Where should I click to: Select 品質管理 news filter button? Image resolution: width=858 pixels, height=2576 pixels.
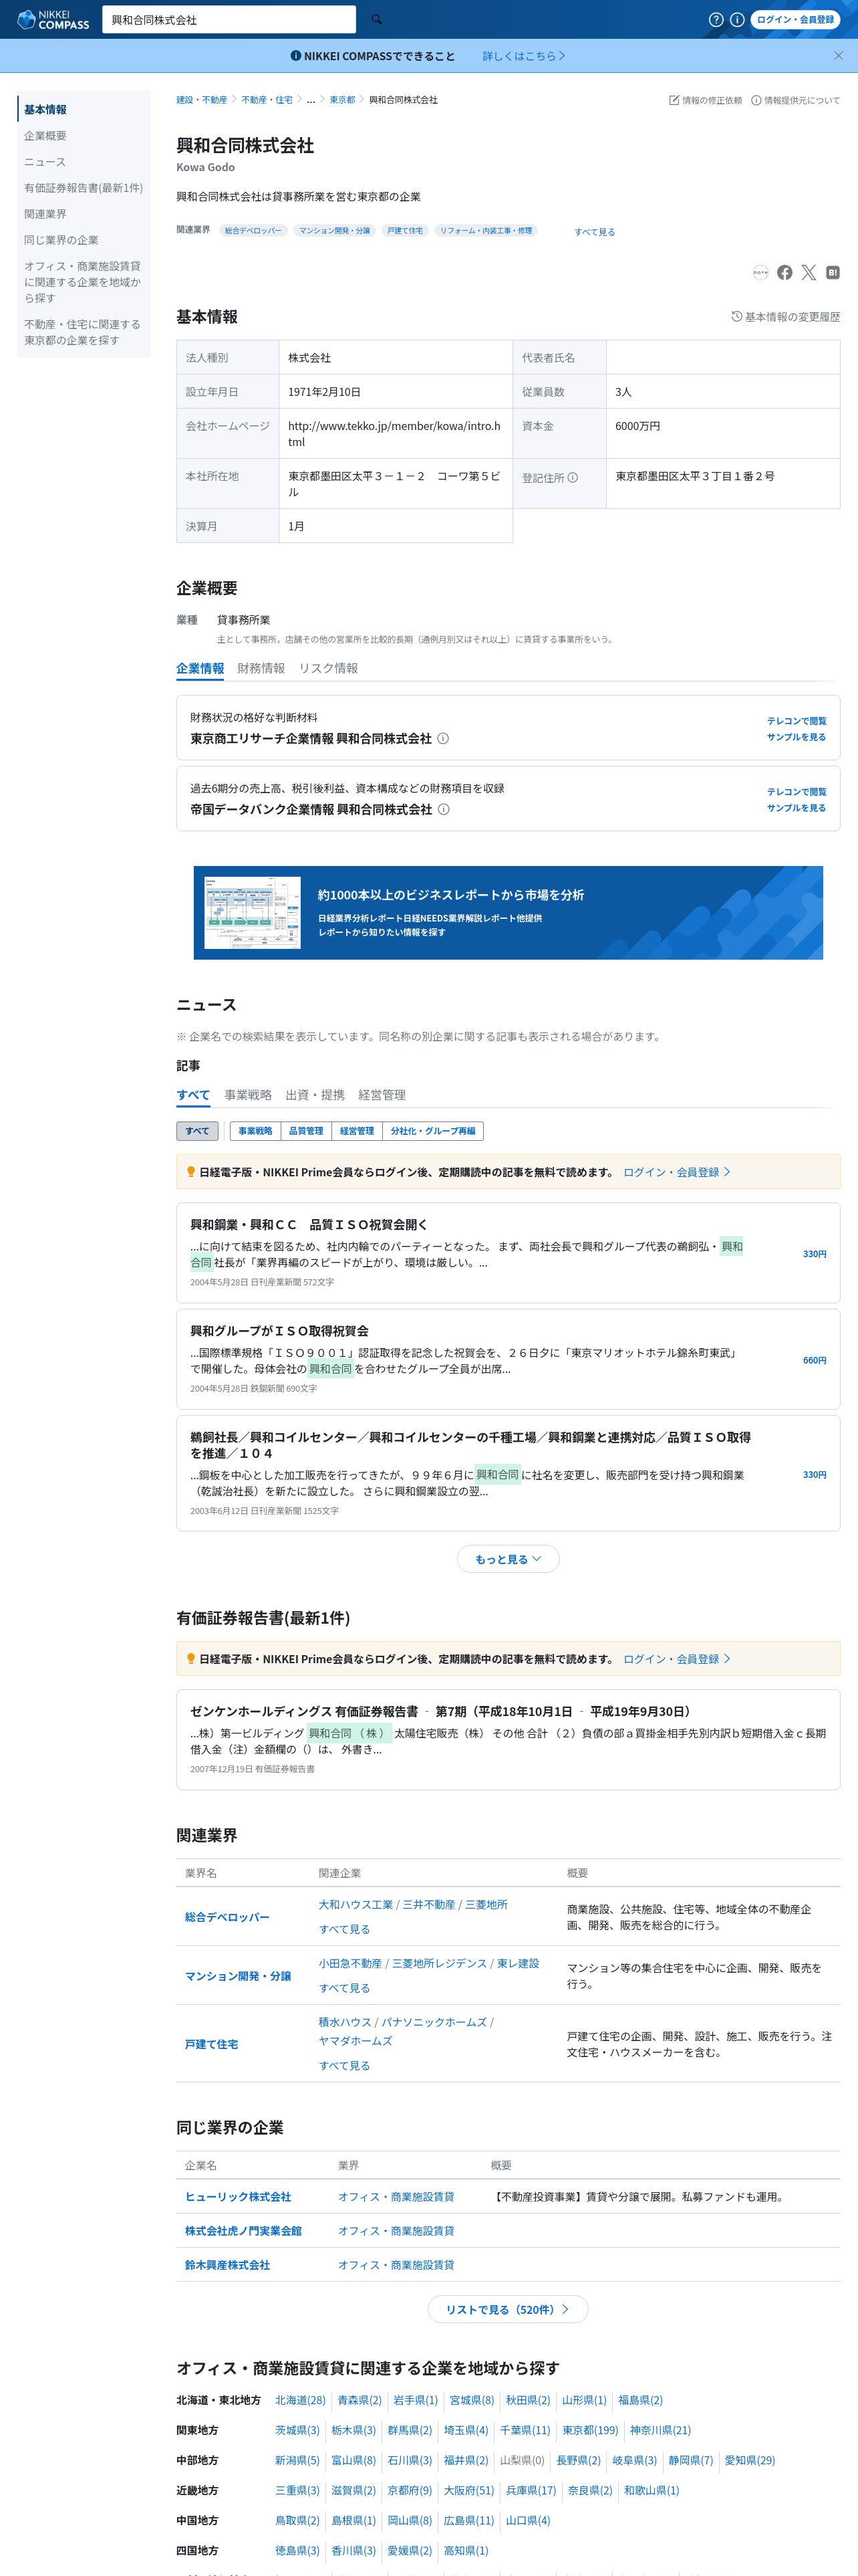pos(307,1131)
